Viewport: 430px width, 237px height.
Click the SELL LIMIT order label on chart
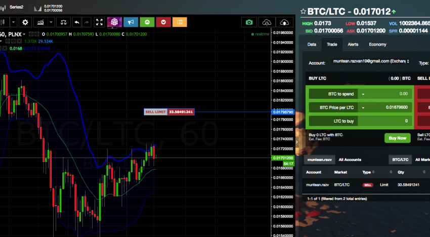(155, 112)
